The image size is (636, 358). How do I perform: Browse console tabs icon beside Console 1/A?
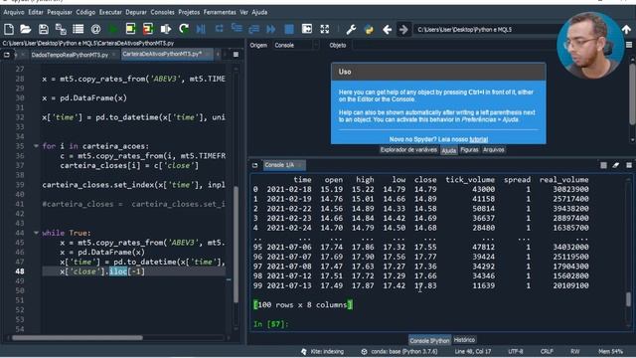coord(254,165)
